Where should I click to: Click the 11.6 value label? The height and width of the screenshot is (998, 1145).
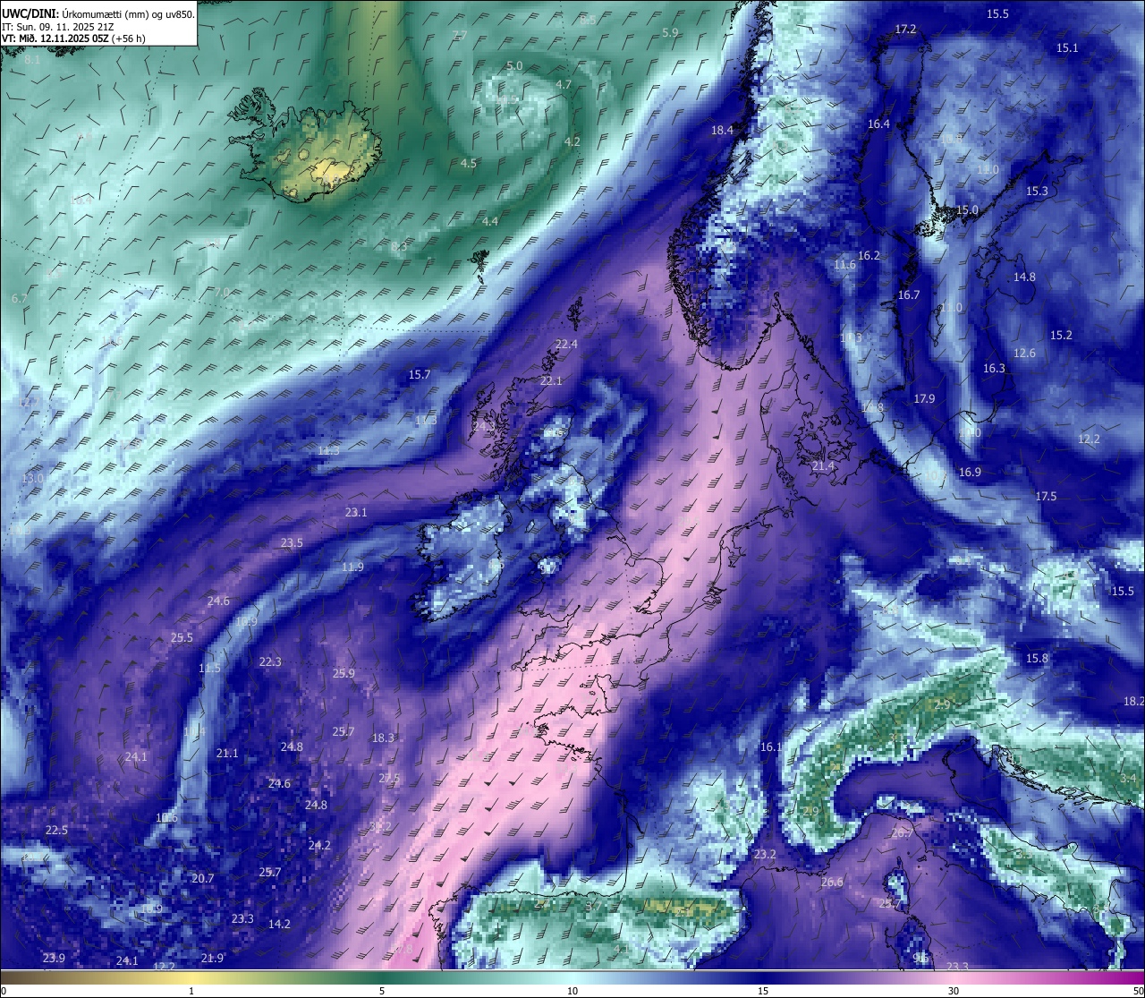click(x=844, y=265)
